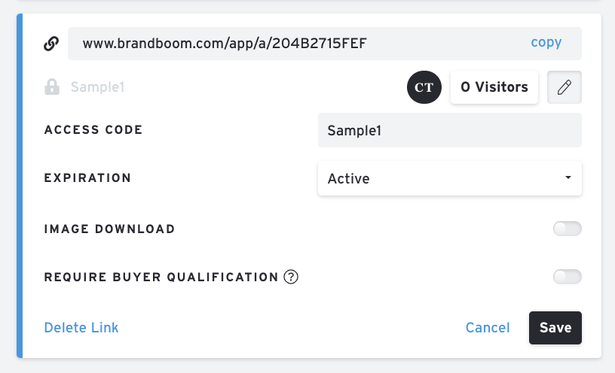
Task: Click the Image Download label text
Action: tap(109, 229)
